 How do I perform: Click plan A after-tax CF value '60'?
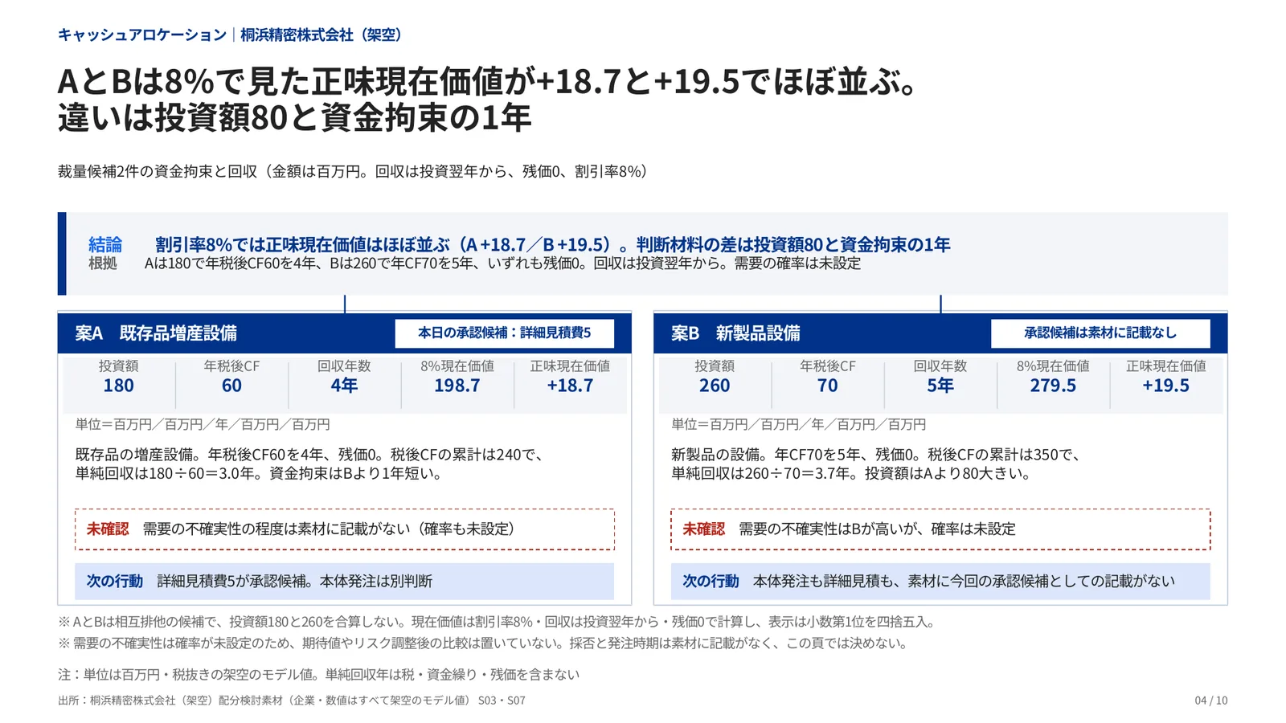tap(231, 386)
